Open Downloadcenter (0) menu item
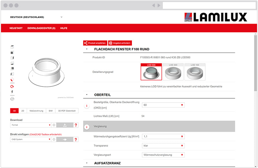 point(41,28)
